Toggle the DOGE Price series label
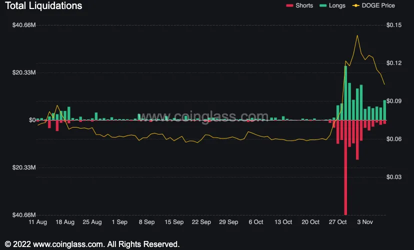Image resolution: width=414 pixels, height=250 pixels. pyautogui.click(x=377, y=5)
